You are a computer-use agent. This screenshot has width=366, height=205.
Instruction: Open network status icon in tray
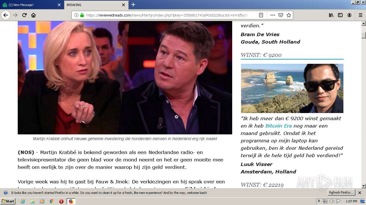(325, 201)
